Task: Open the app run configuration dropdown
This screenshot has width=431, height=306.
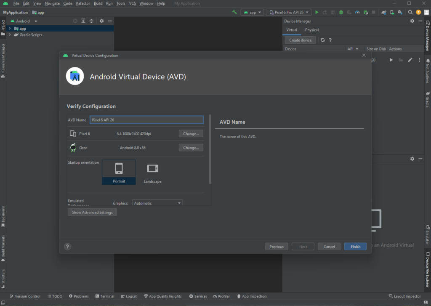Action: 253,12
